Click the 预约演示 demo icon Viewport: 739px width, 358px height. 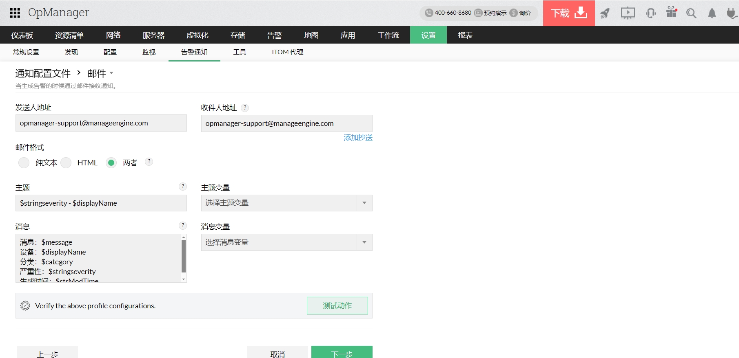pyautogui.click(x=478, y=13)
